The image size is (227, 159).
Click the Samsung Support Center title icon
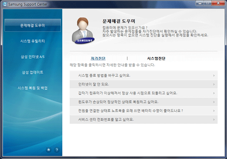(5, 4)
